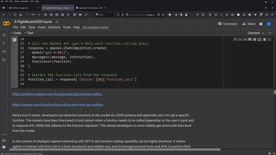Click code line model="gpt-4-0613"
The width and height of the screenshot is (276, 155).
pyautogui.click(x=50, y=53)
